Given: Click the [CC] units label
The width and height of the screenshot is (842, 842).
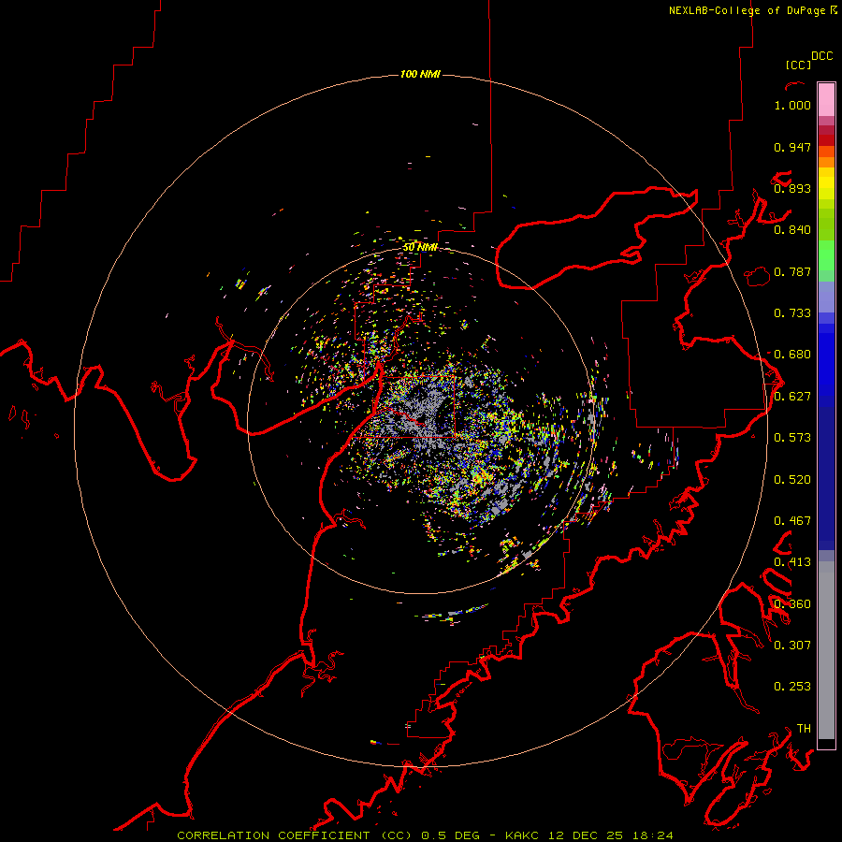Looking at the screenshot, I should (799, 65).
